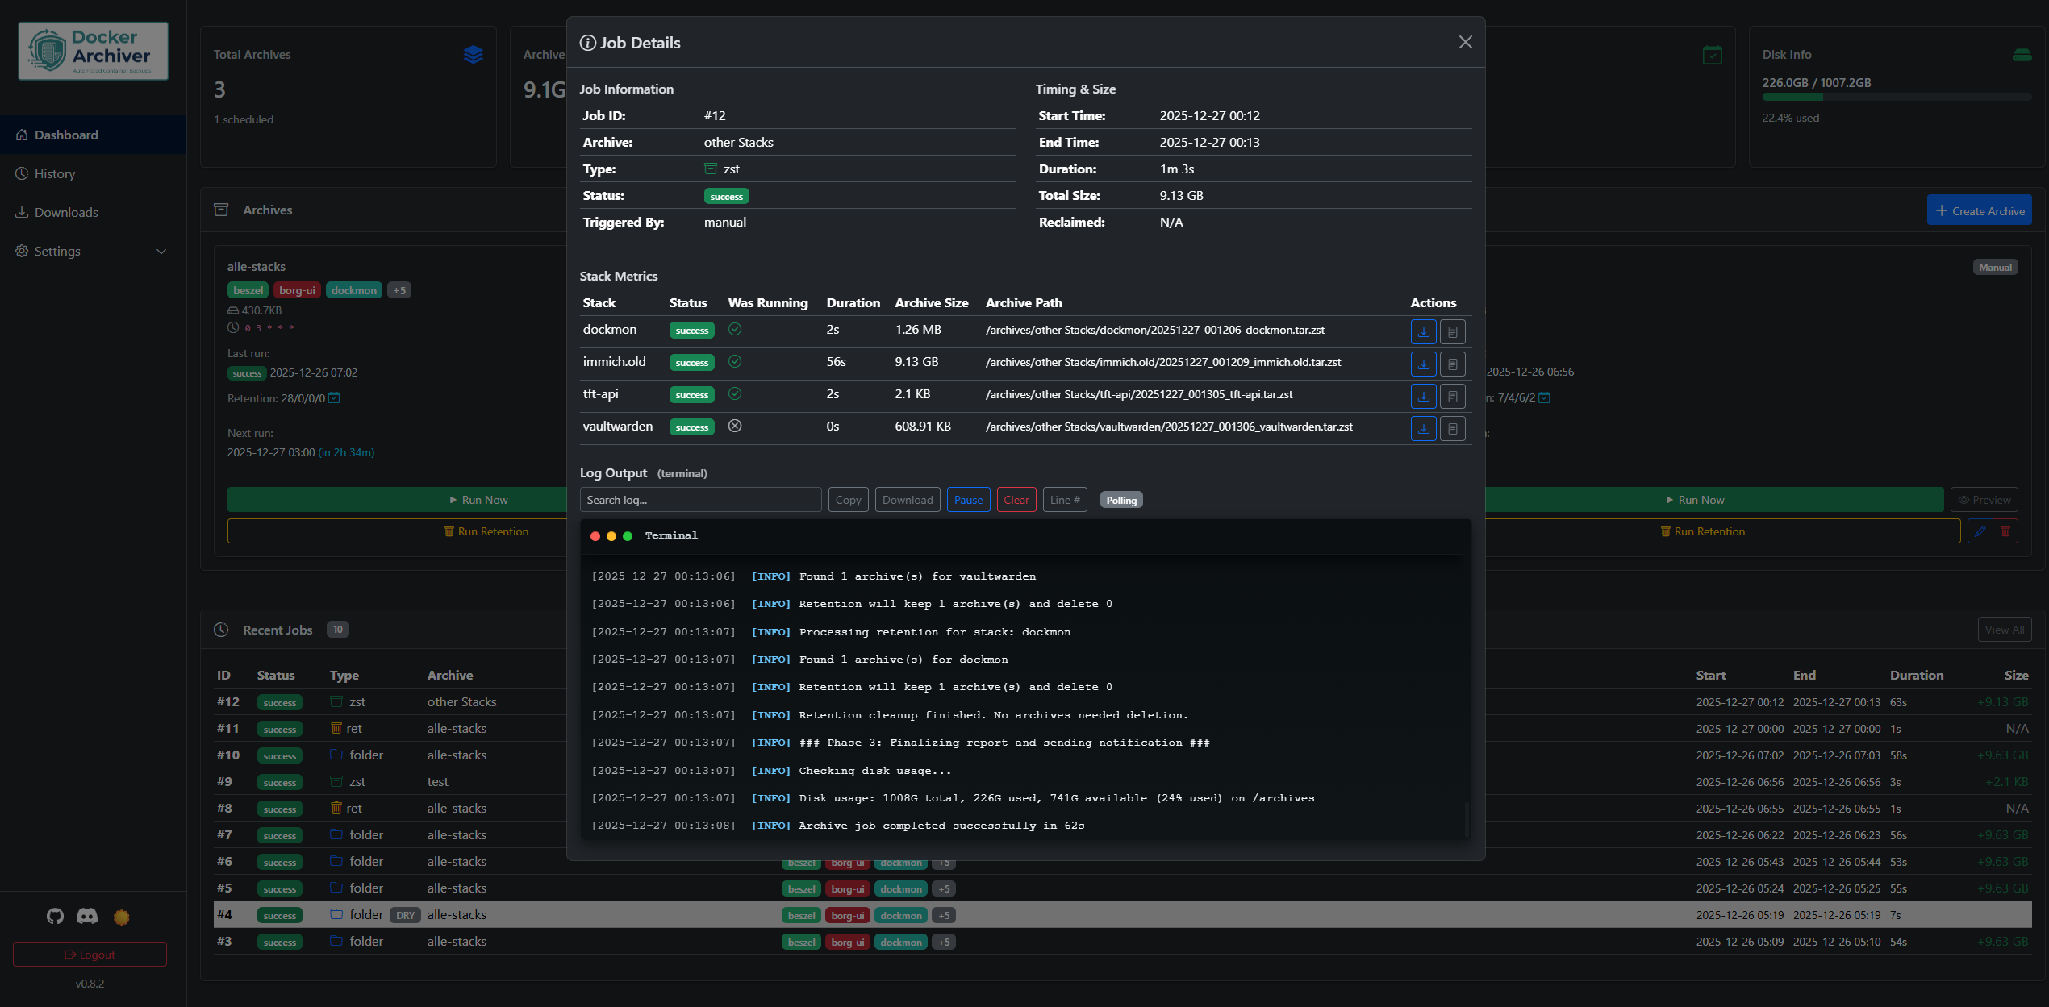Click the blue edit archive icon

[1980, 531]
